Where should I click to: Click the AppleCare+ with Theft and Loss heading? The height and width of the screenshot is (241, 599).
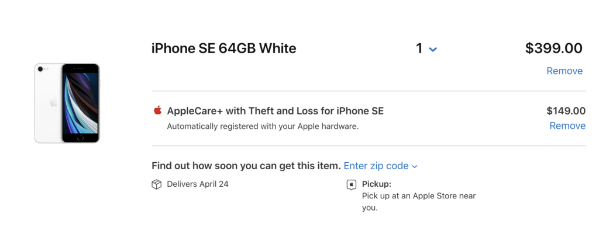(275, 111)
